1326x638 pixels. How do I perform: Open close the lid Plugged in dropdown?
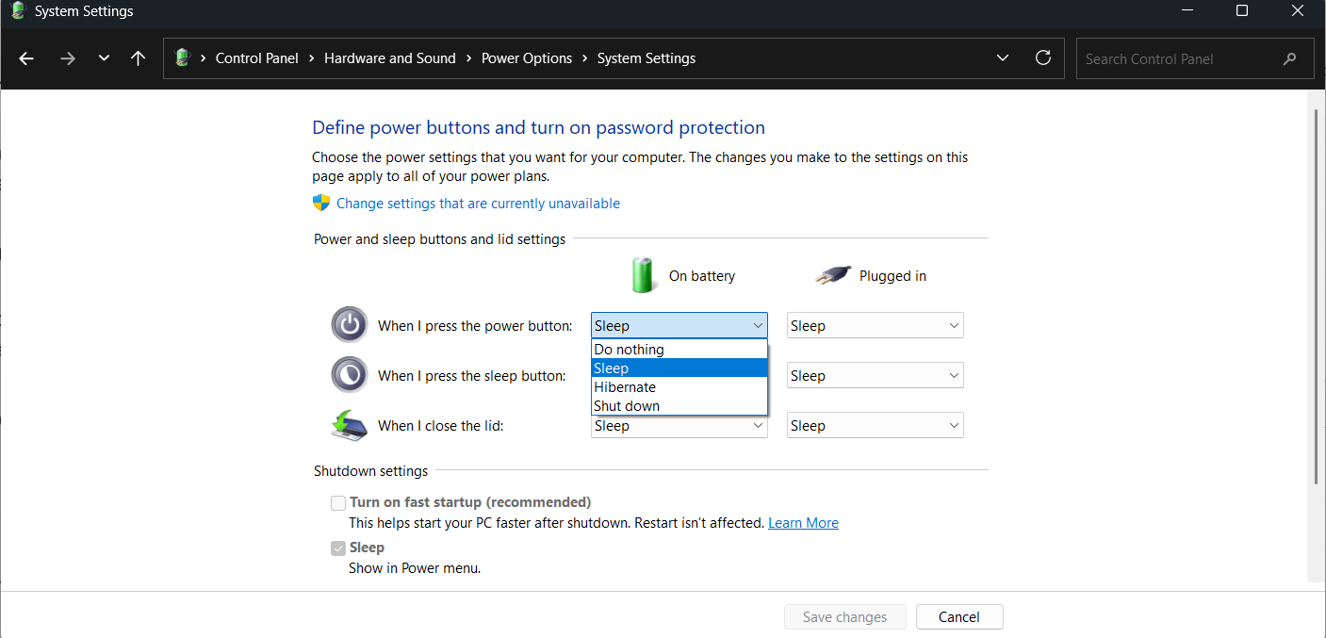(x=876, y=425)
